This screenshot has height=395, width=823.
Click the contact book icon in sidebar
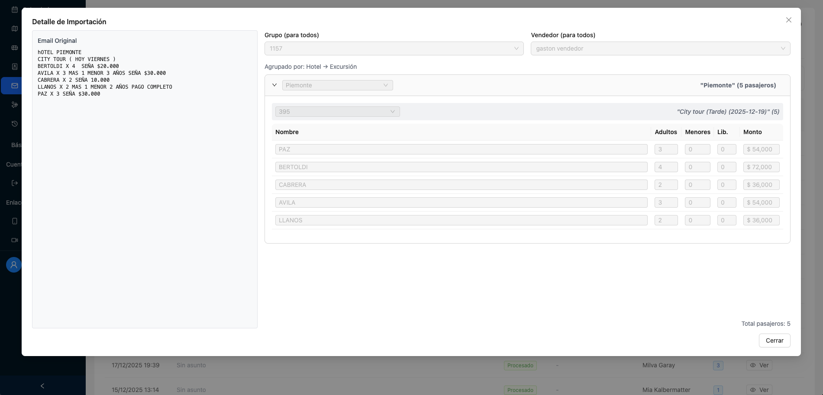pos(15,67)
